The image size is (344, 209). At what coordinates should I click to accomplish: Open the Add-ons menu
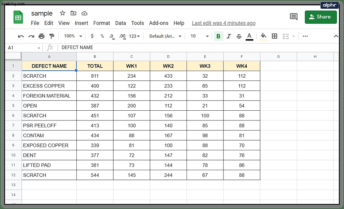pos(159,23)
